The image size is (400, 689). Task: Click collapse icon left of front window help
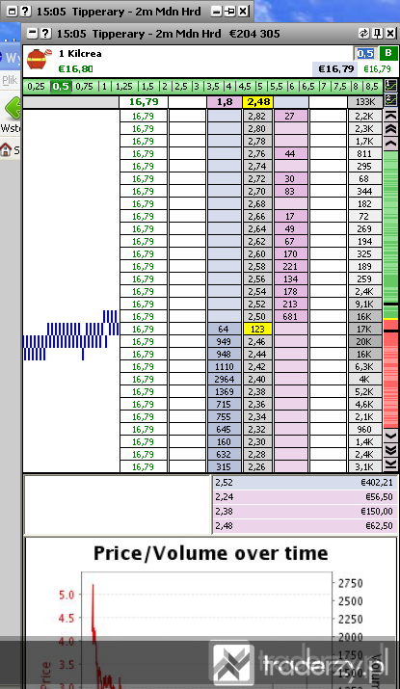[x=33, y=34]
